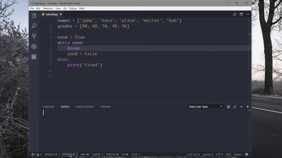Click line number 11 in the gutter

pyautogui.click(x=50, y=76)
